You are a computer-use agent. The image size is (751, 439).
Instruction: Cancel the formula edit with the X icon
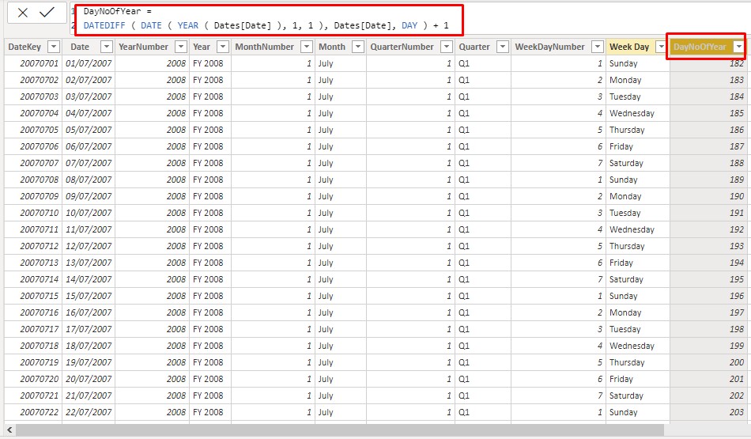click(x=22, y=13)
